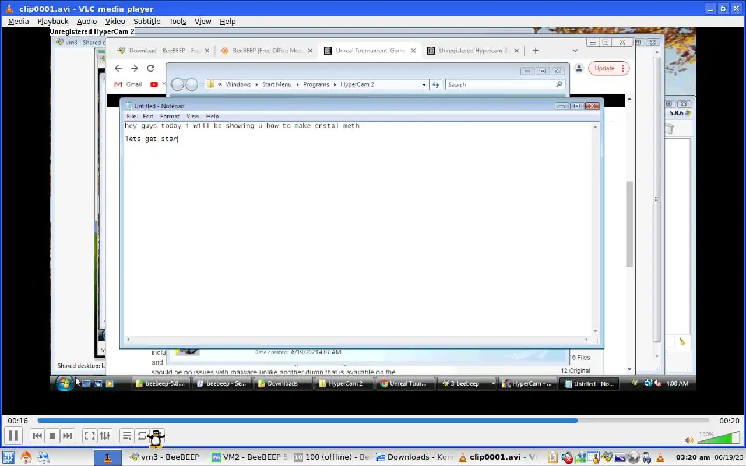Stop playback with the square stop button

[x=52, y=435]
